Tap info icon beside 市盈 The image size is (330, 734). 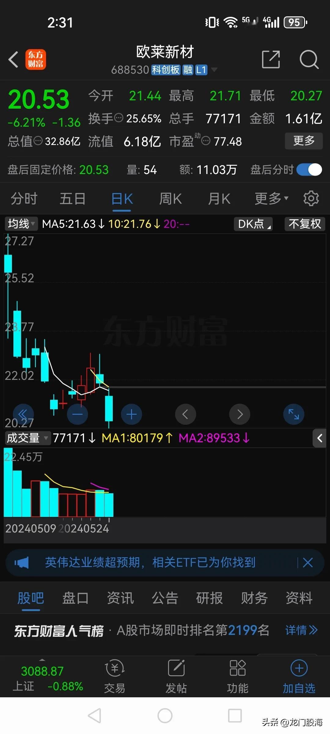206,141
